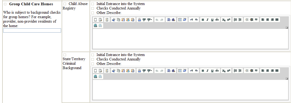Collapse the Criminal Background editor toolbar
Image resolution: width=291 pixels, height=103 pixels.
point(287,79)
